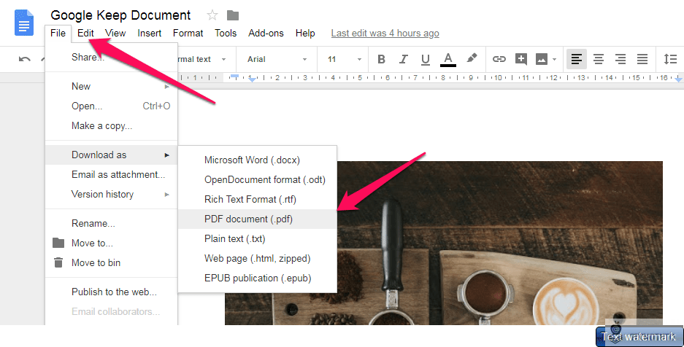
Task: Expand the New submenu
Action: (112, 86)
